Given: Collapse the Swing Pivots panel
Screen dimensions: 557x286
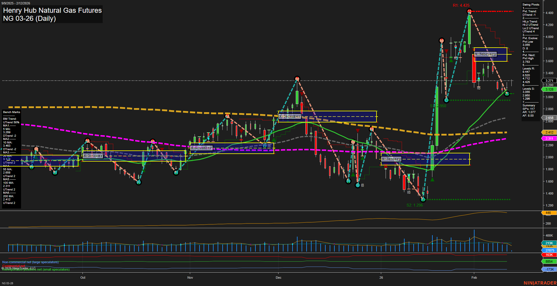Looking at the screenshot, I should (x=530, y=4).
